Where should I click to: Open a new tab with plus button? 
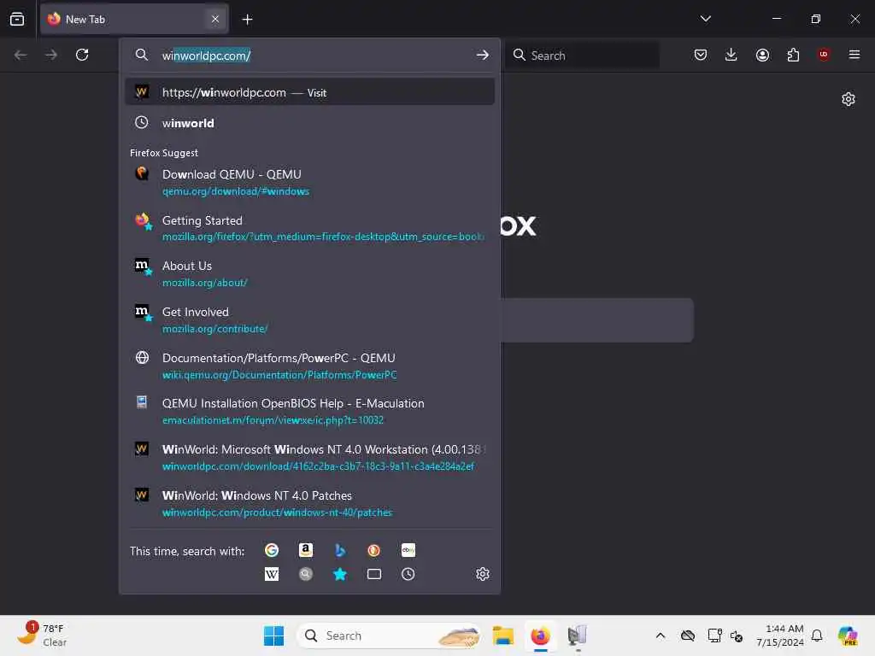click(x=247, y=20)
